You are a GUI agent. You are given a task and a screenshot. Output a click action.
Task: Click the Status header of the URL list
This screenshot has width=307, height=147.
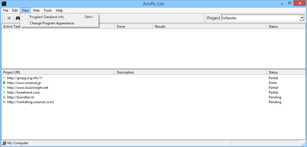[286, 72]
